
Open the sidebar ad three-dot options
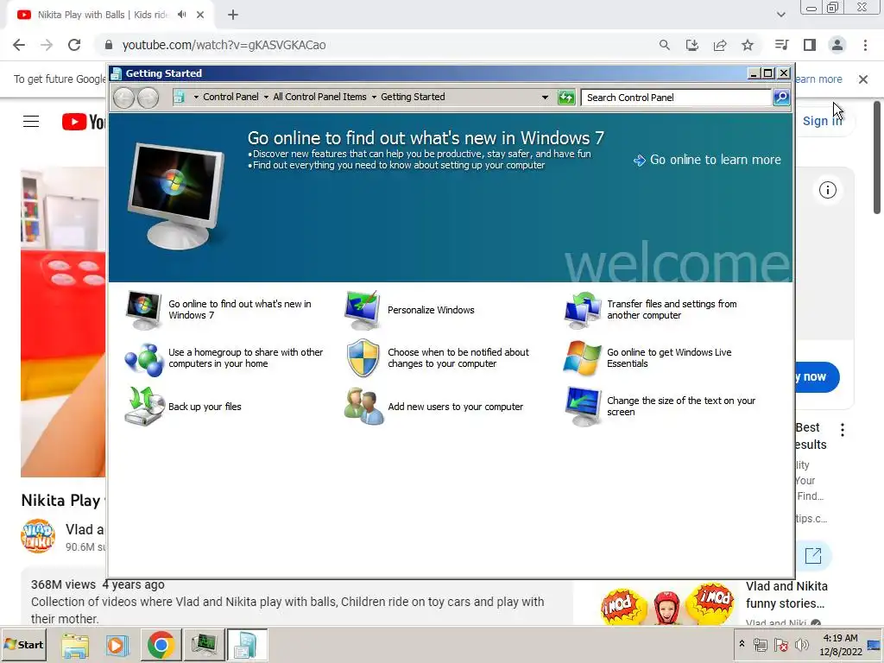(843, 430)
